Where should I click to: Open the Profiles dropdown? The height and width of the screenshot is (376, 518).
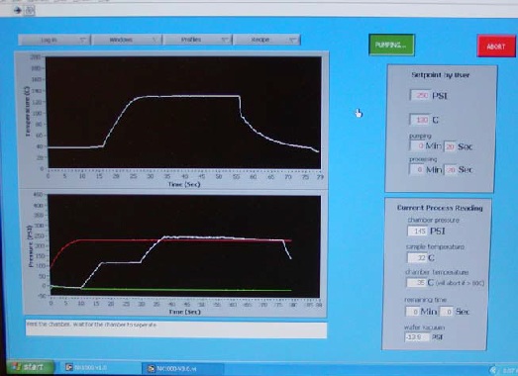197,40
